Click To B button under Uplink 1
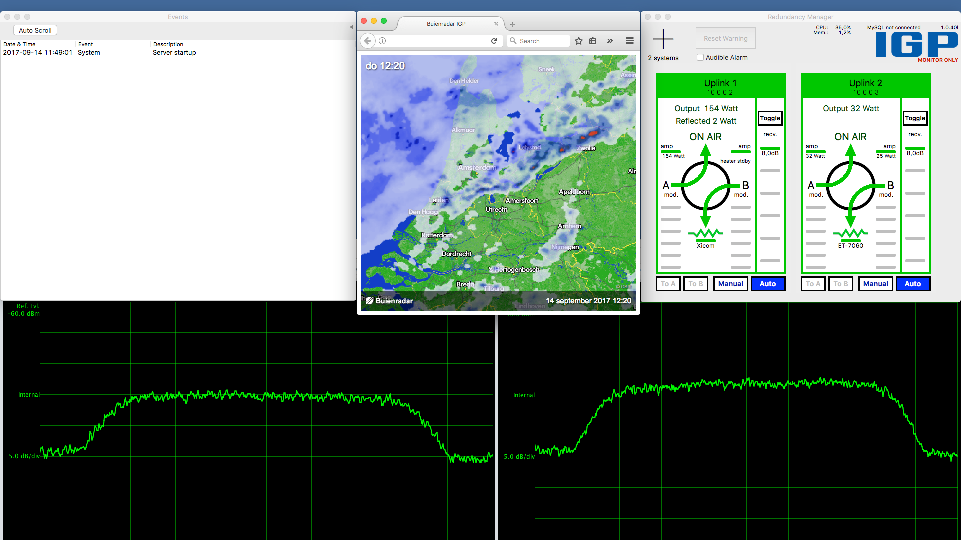 pyautogui.click(x=695, y=284)
